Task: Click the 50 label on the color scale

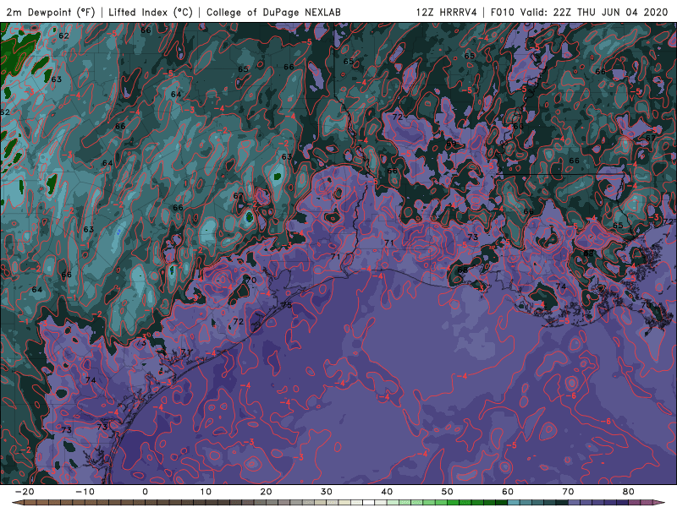Action: [x=448, y=492]
